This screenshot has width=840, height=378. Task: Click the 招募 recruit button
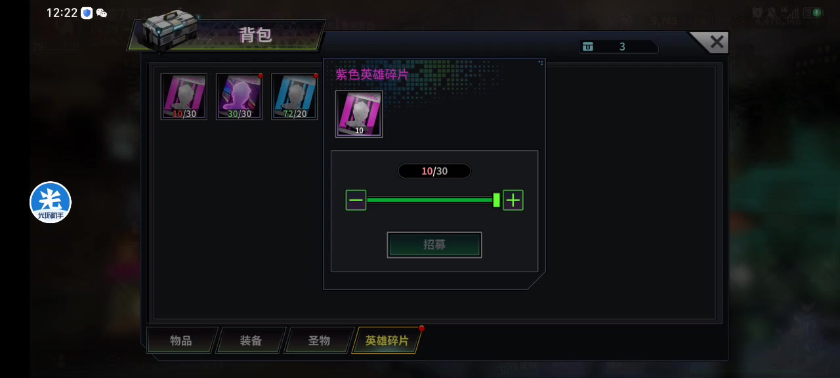click(x=434, y=245)
